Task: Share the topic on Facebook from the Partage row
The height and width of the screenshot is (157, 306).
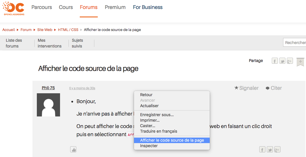Action: coord(275,61)
